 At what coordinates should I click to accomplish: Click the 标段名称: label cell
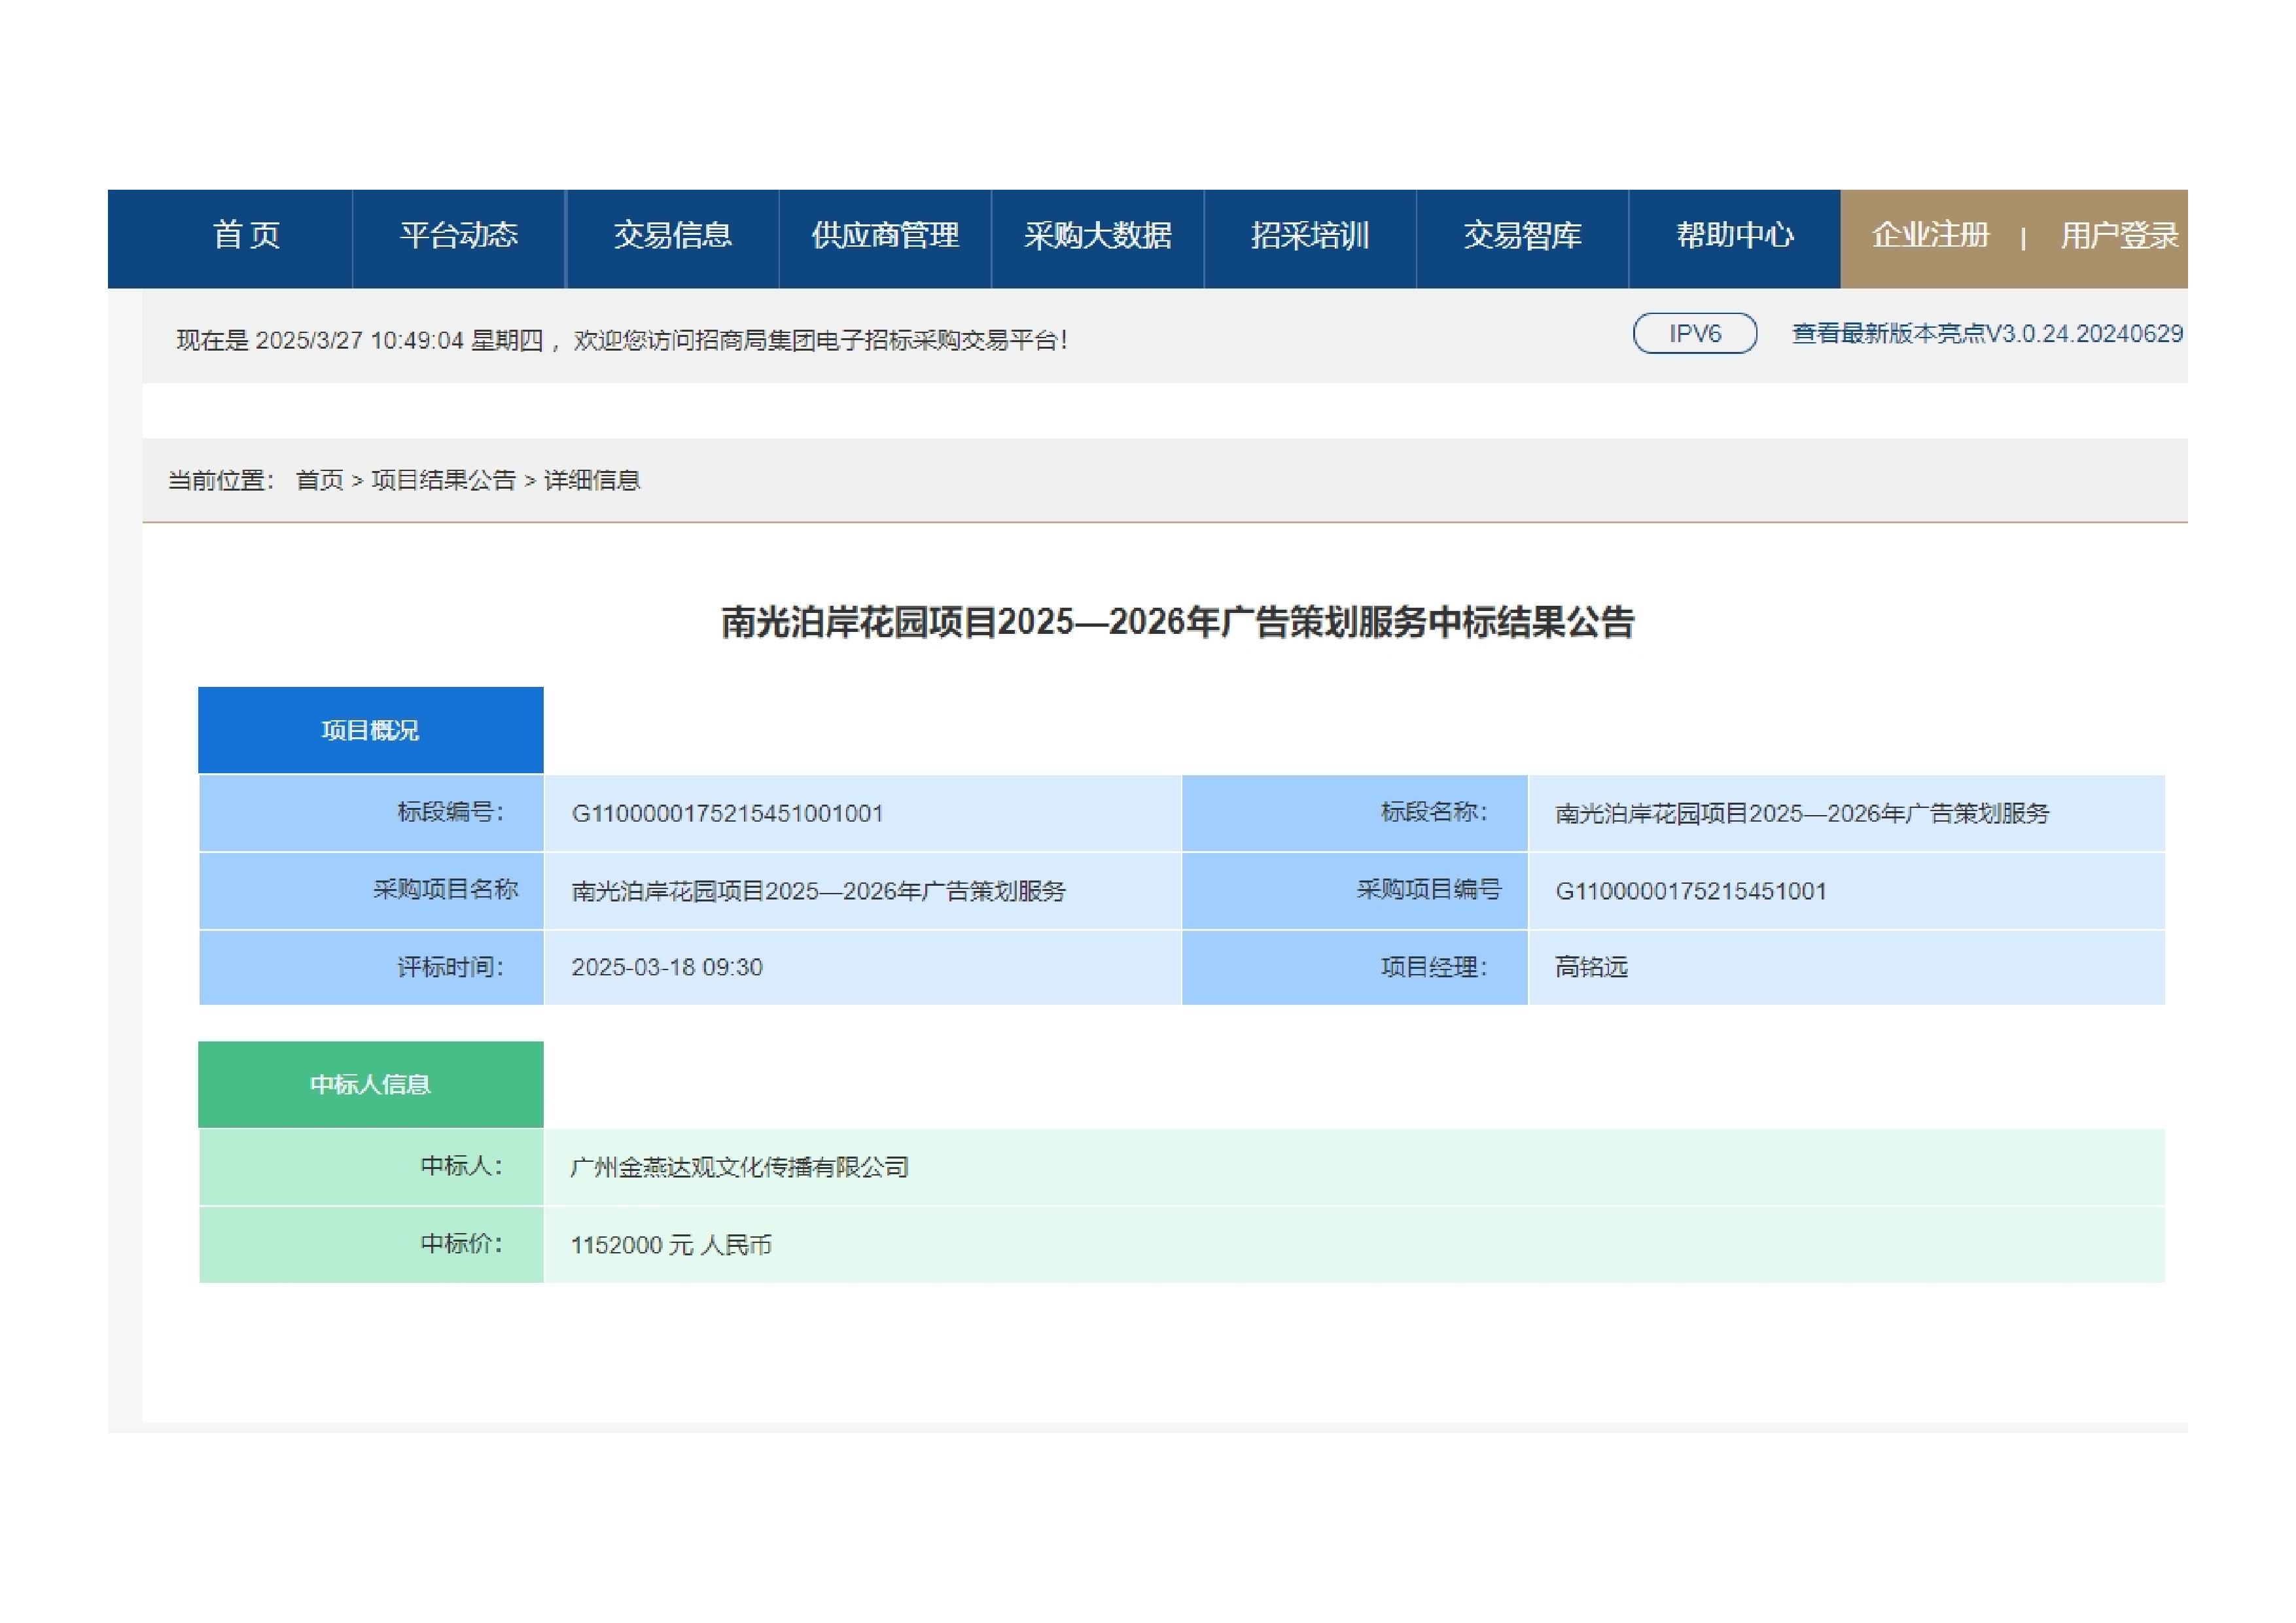1355,813
